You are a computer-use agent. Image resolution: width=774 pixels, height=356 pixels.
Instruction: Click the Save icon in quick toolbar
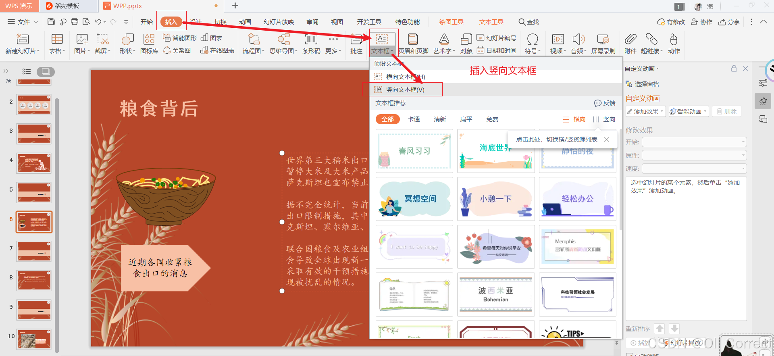(51, 22)
